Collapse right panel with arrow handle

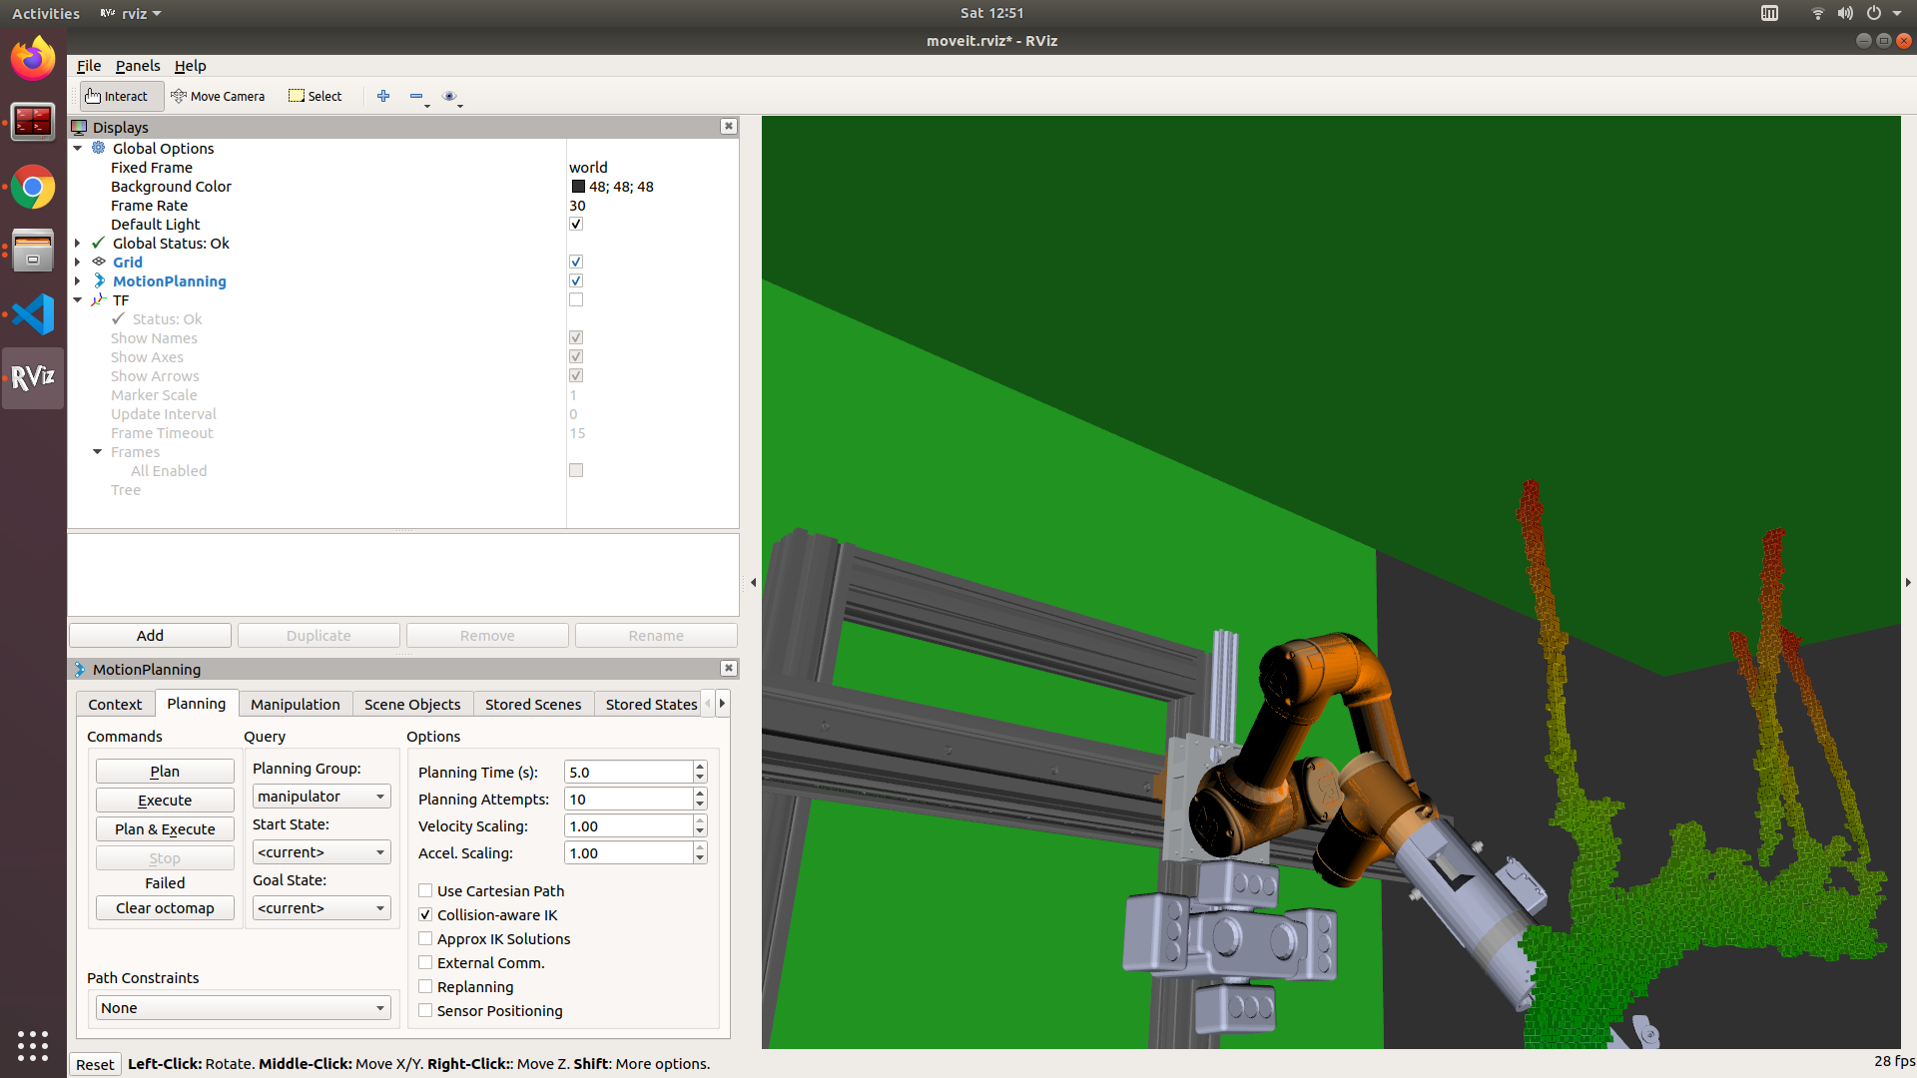[1908, 582]
